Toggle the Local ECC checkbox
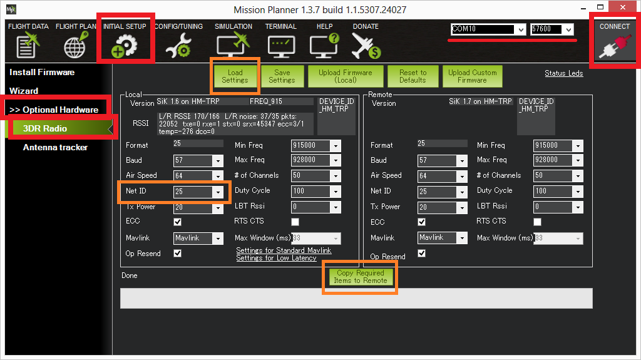Screen dimensions: 641x360 pos(178,222)
